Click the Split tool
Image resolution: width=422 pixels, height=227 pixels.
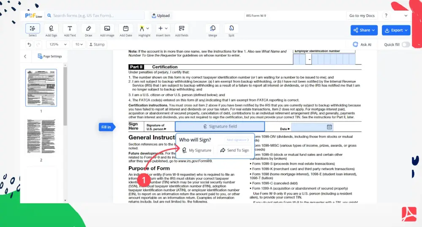(x=231, y=30)
